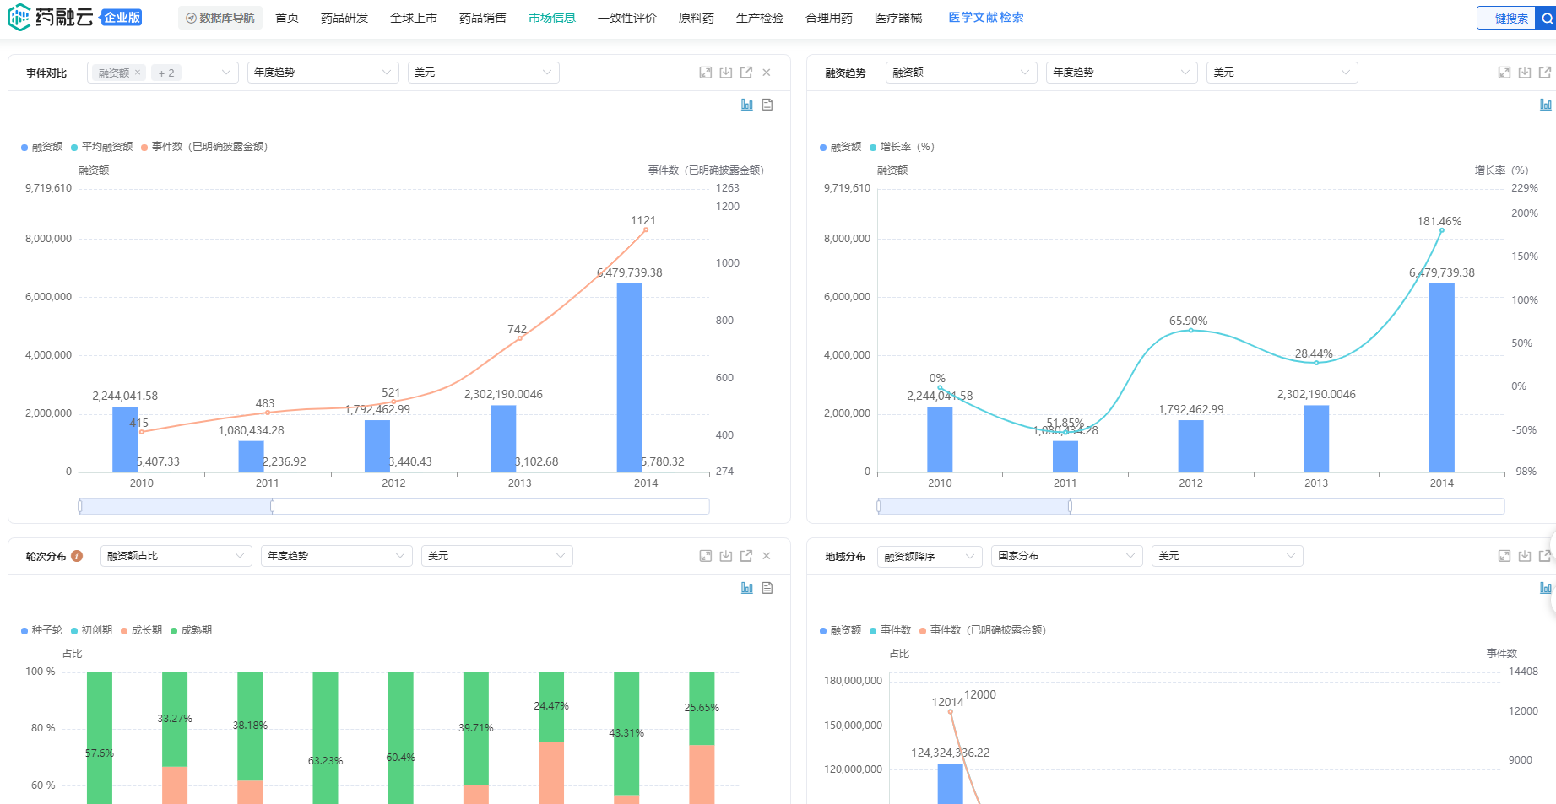Switch 轮次分布 to bar chart view
The width and height of the screenshot is (1556, 804).
(747, 588)
